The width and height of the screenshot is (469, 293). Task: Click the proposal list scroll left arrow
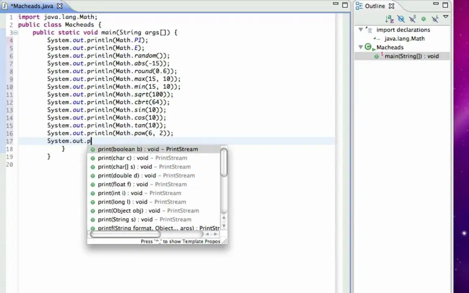(207, 234)
